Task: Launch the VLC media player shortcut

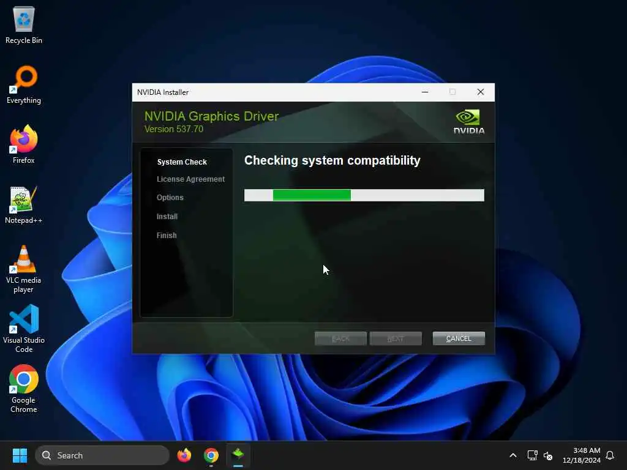Action: point(24,269)
